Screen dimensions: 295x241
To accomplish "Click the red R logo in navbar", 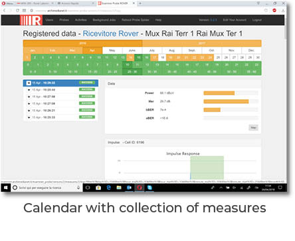I will (x=31, y=20).
